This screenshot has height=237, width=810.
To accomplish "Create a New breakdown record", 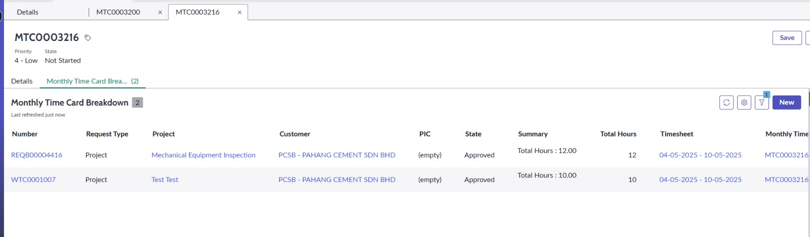I will (786, 103).
